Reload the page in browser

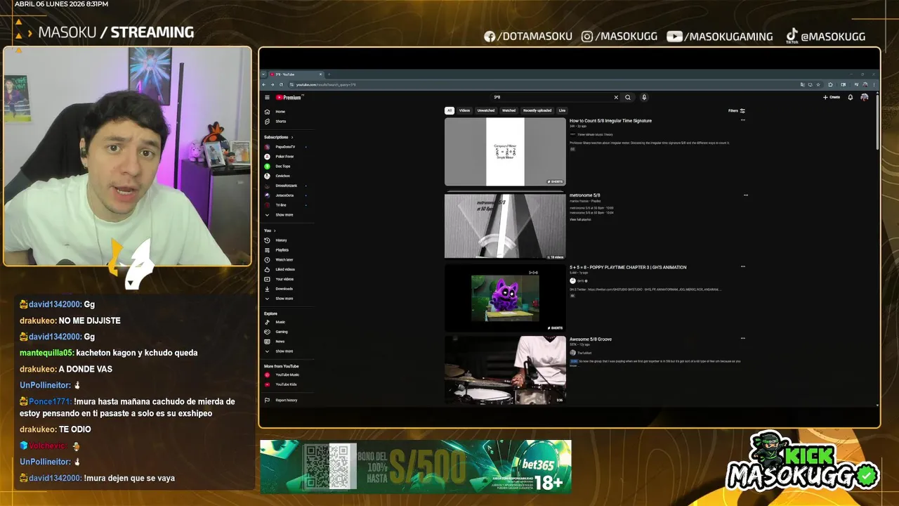tap(280, 84)
